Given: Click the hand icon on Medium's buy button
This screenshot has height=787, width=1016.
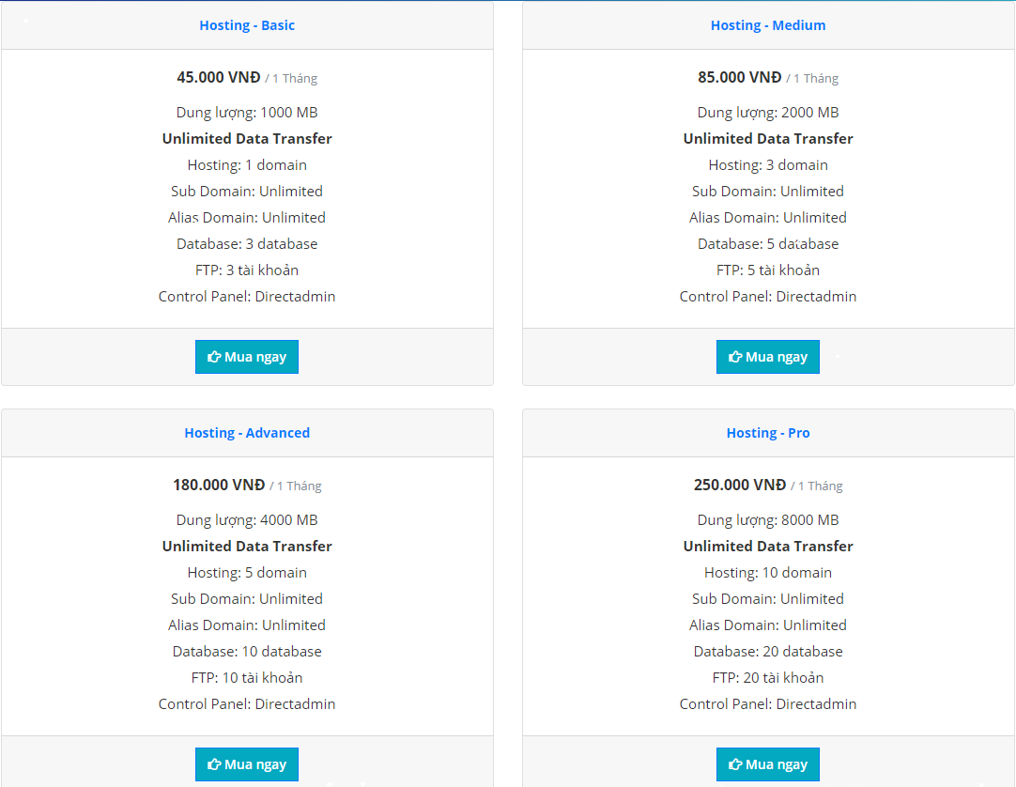Looking at the screenshot, I should point(735,357).
